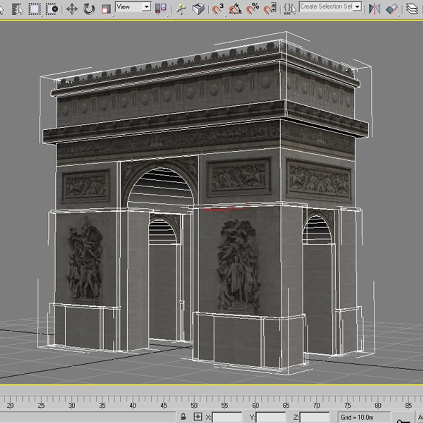The width and height of the screenshot is (423, 423).
Task: Activate the Select and Rotate tool
Action: click(89, 9)
